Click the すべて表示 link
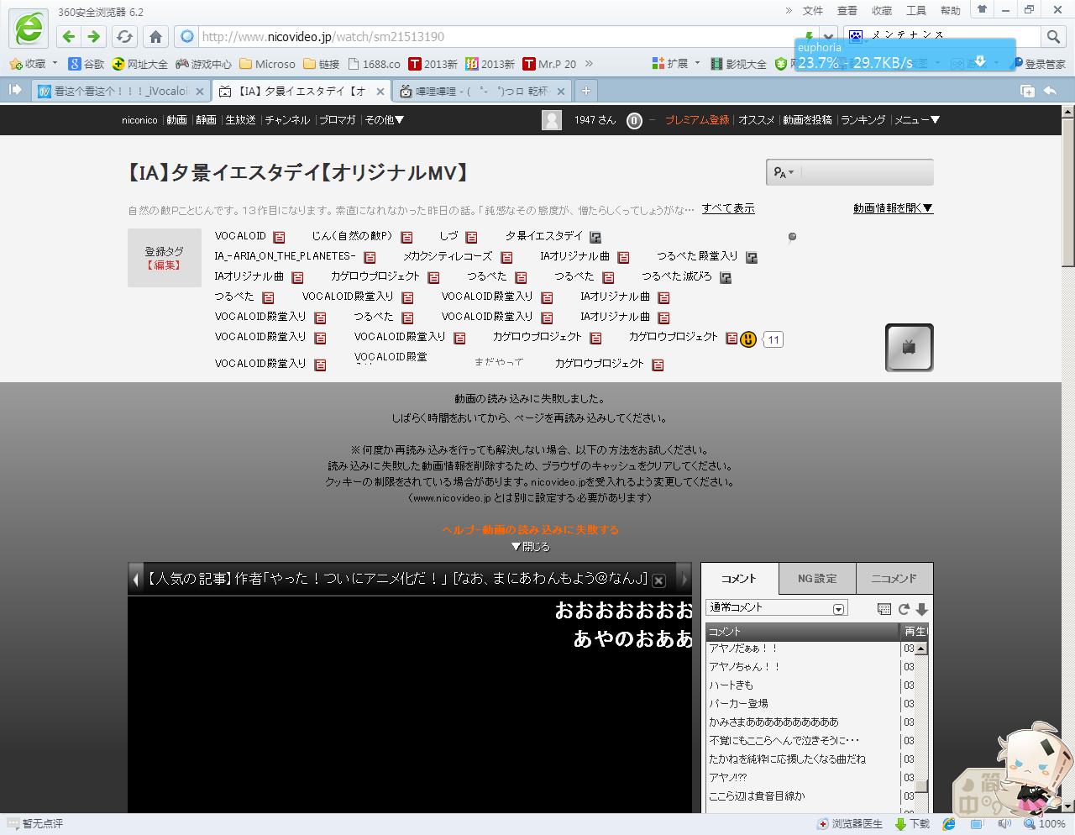This screenshot has width=1075, height=835. tap(728, 208)
